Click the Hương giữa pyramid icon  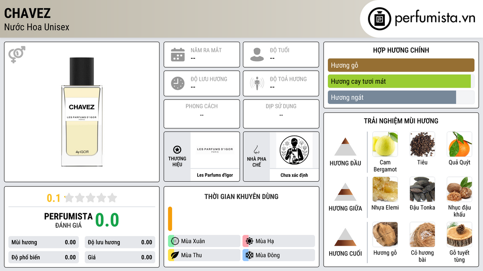pos(345,192)
